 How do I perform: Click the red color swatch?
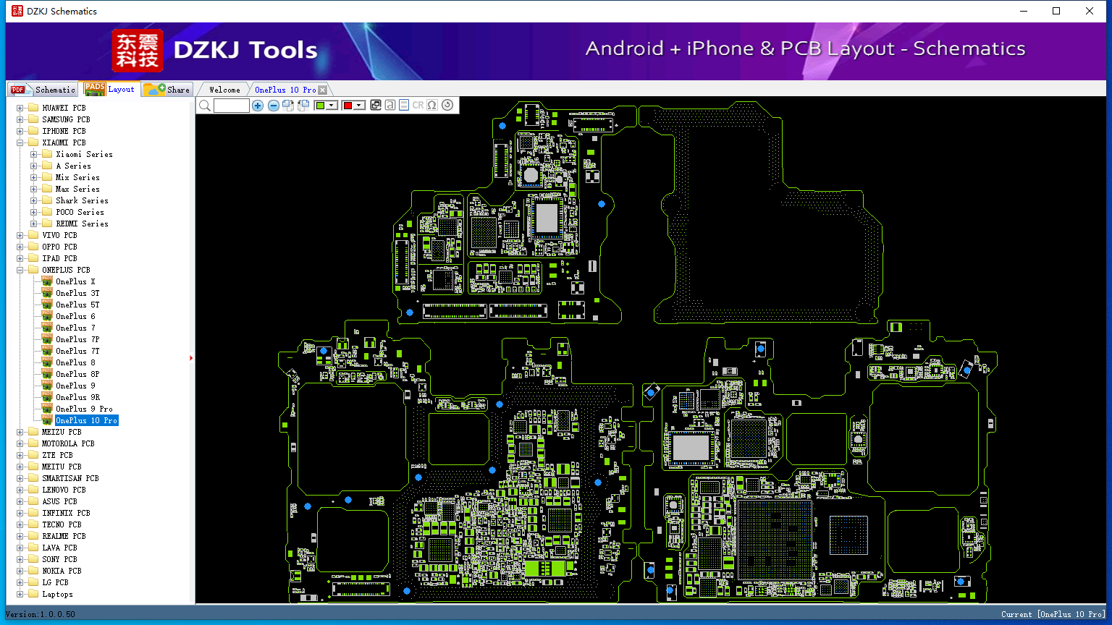tap(347, 106)
